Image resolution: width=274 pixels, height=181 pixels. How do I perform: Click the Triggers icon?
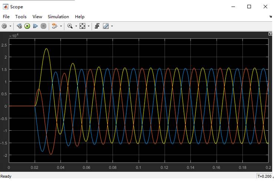97,26
